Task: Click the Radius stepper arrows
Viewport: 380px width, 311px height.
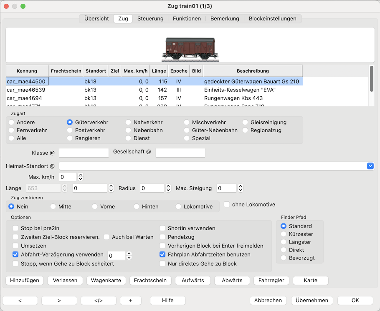Action: [x=168, y=188]
